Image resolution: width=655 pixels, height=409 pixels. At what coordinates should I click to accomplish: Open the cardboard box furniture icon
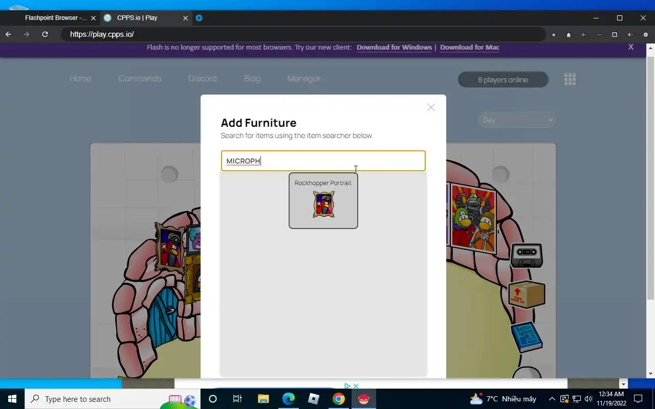(527, 295)
